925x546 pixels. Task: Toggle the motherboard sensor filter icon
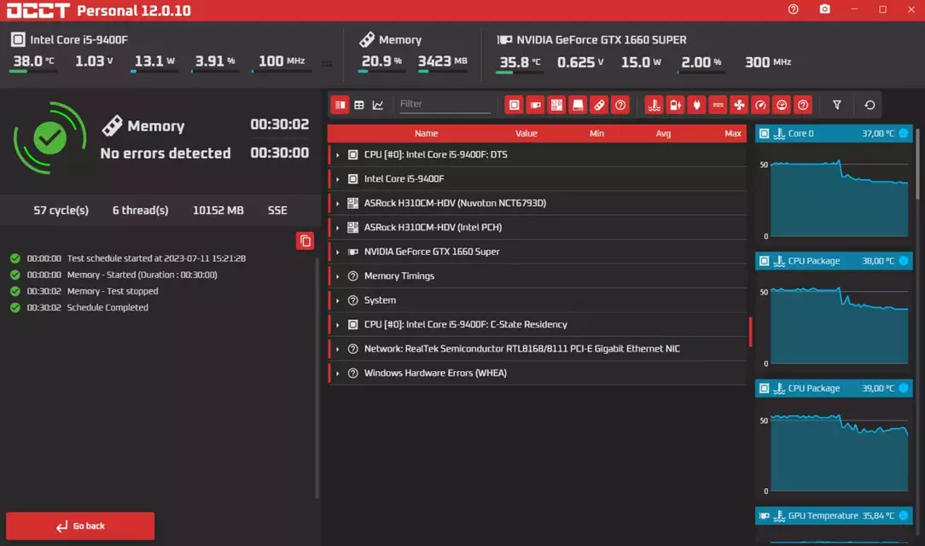557,105
